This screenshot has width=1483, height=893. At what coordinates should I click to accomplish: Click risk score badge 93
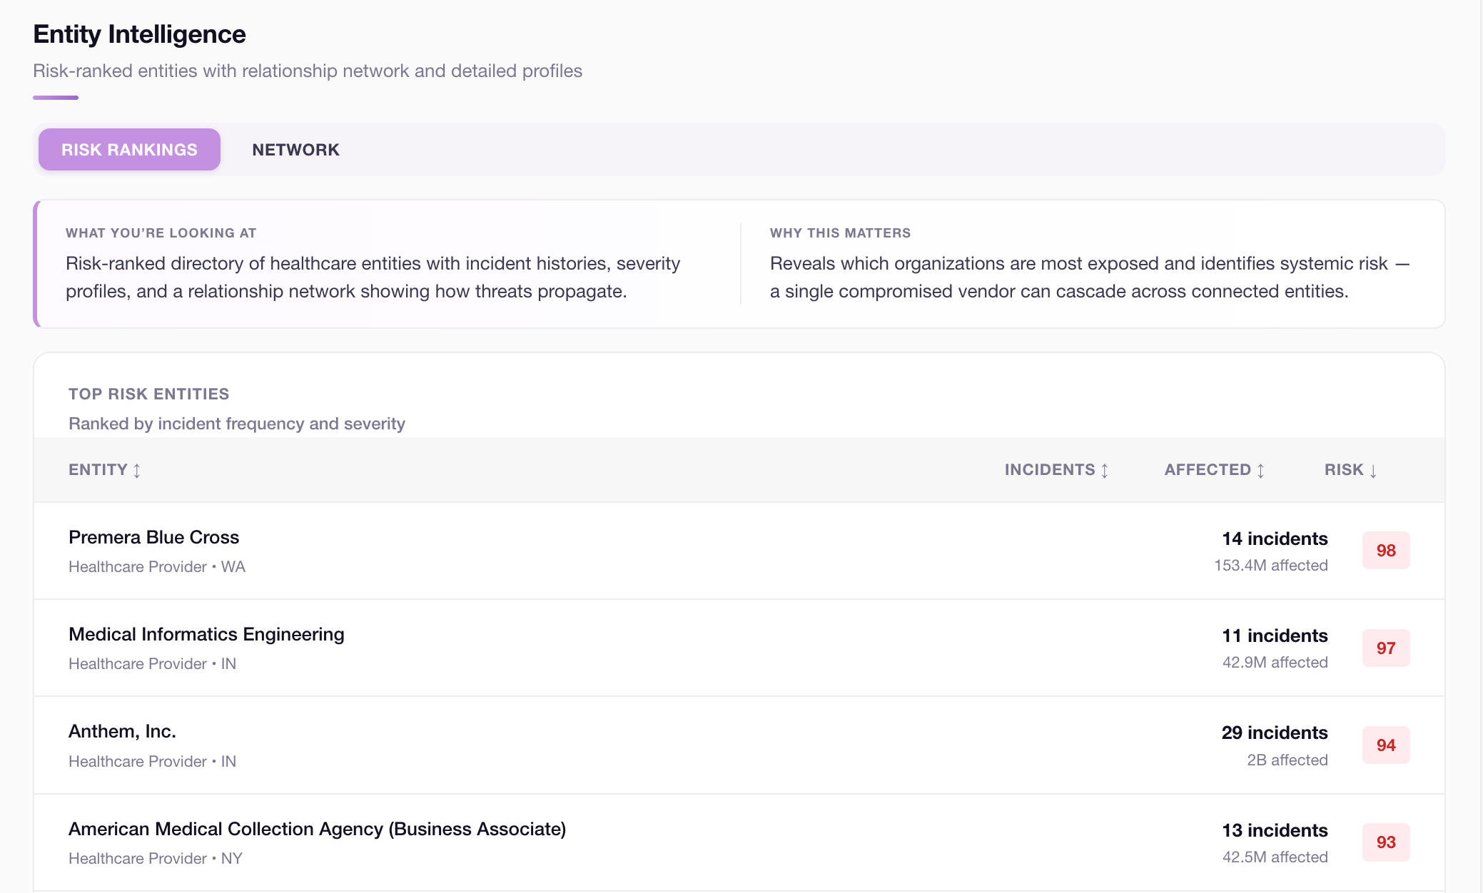pos(1385,842)
